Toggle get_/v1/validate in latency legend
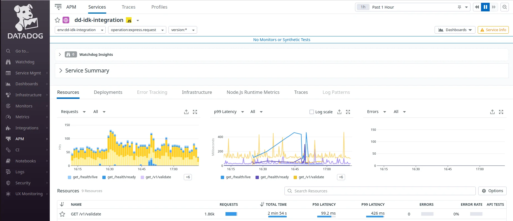The height and width of the screenshot is (221, 513). click(309, 177)
